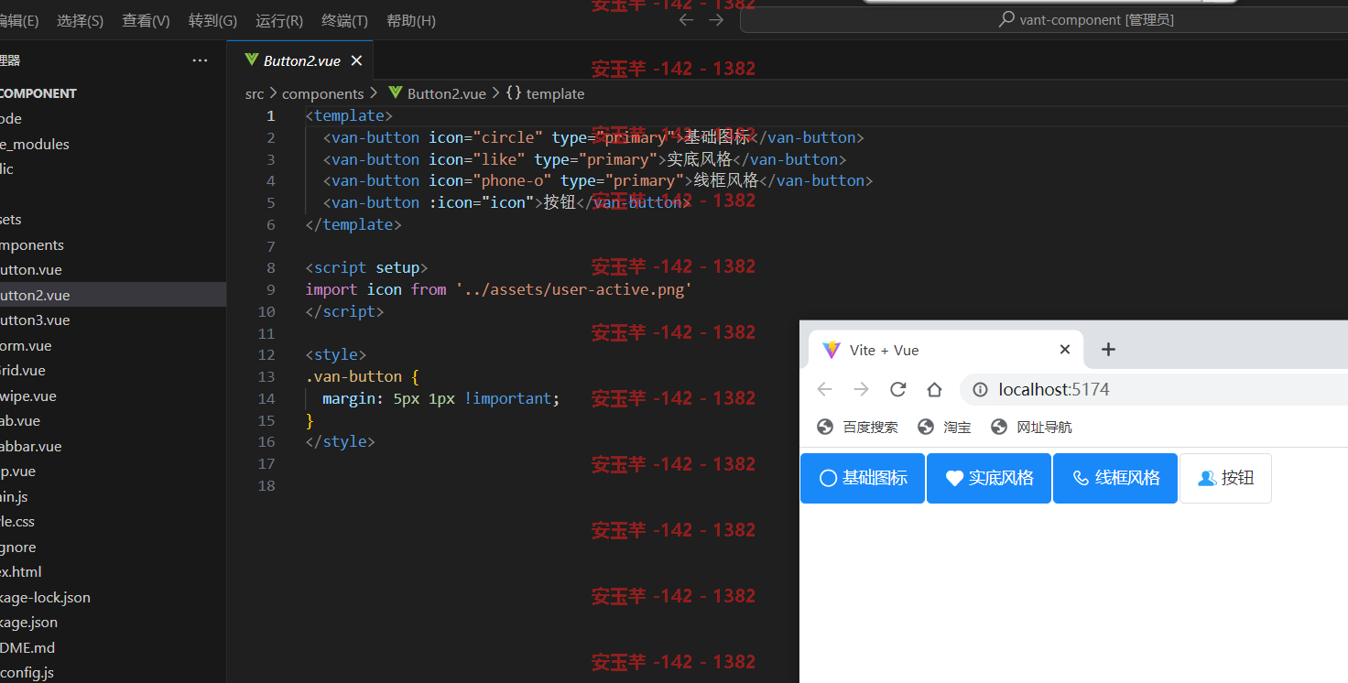Image resolution: width=1348 pixels, height=683 pixels.
Task: Open a new browser tab
Action: (x=1108, y=349)
